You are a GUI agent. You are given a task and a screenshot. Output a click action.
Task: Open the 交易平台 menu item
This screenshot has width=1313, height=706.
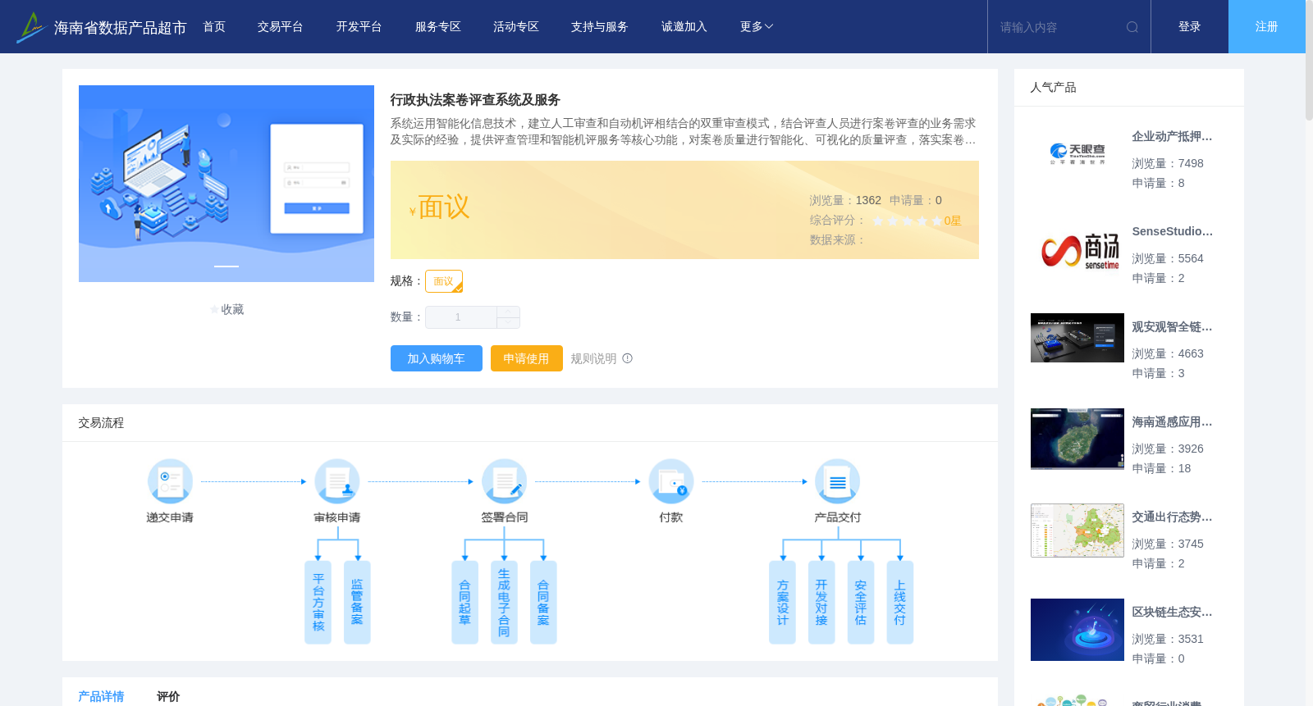pos(280,27)
